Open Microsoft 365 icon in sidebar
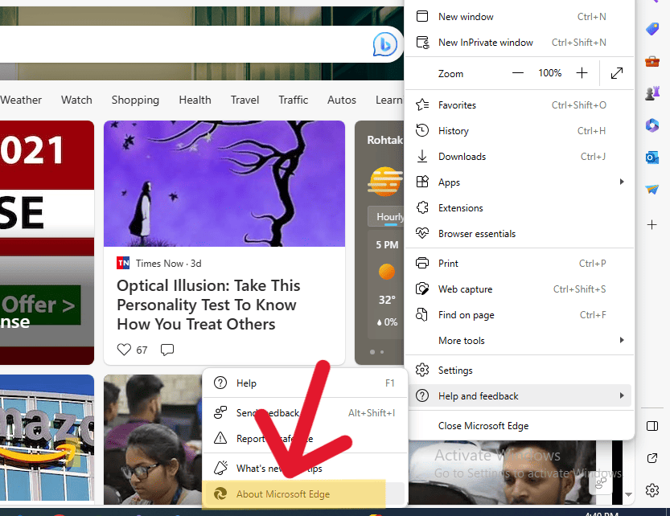 click(x=652, y=125)
